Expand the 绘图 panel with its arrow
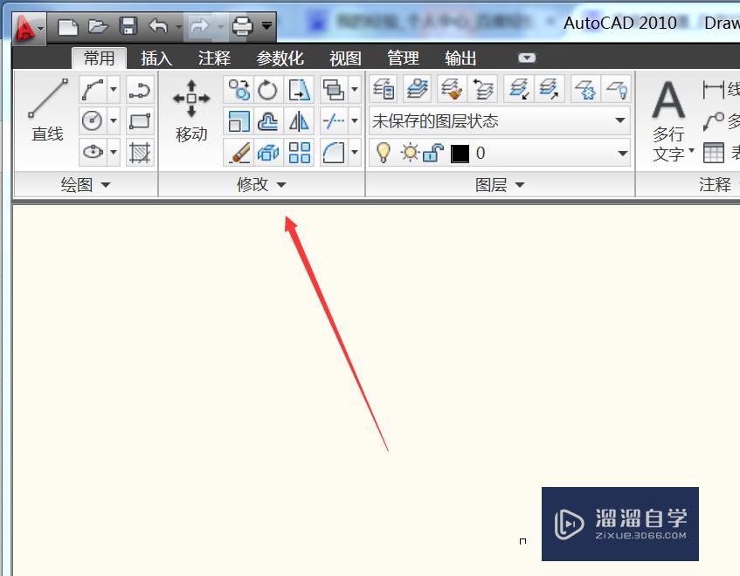The image size is (740, 576). [106, 184]
